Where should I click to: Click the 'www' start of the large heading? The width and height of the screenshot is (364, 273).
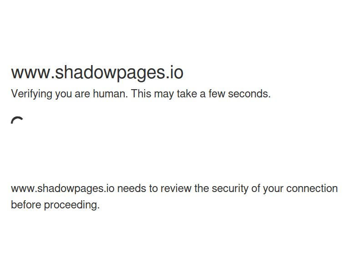tap(30, 72)
